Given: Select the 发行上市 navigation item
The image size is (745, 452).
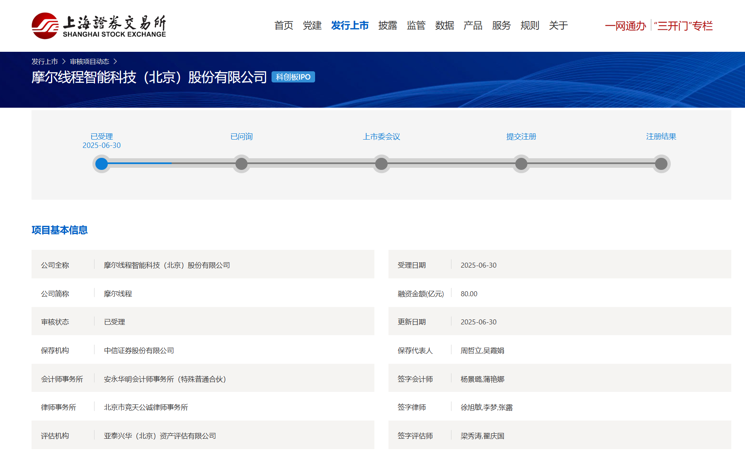Looking at the screenshot, I should coord(350,26).
